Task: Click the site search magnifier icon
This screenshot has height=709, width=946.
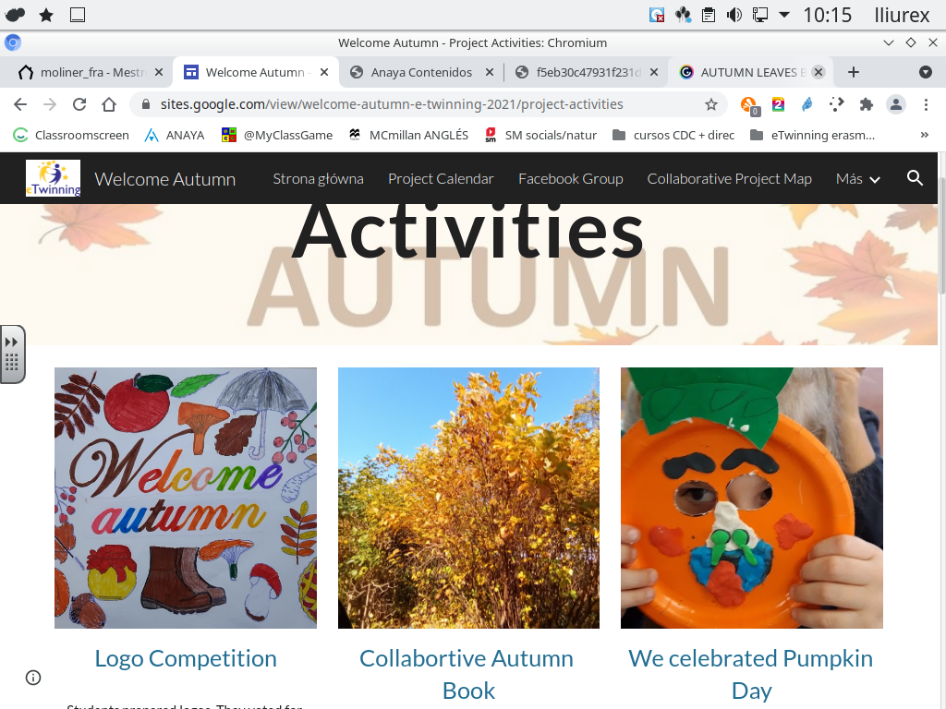Action: pyautogui.click(x=915, y=178)
